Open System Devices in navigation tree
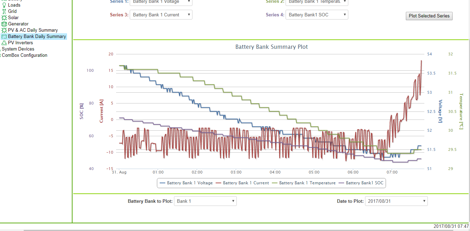 click(18, 49)
